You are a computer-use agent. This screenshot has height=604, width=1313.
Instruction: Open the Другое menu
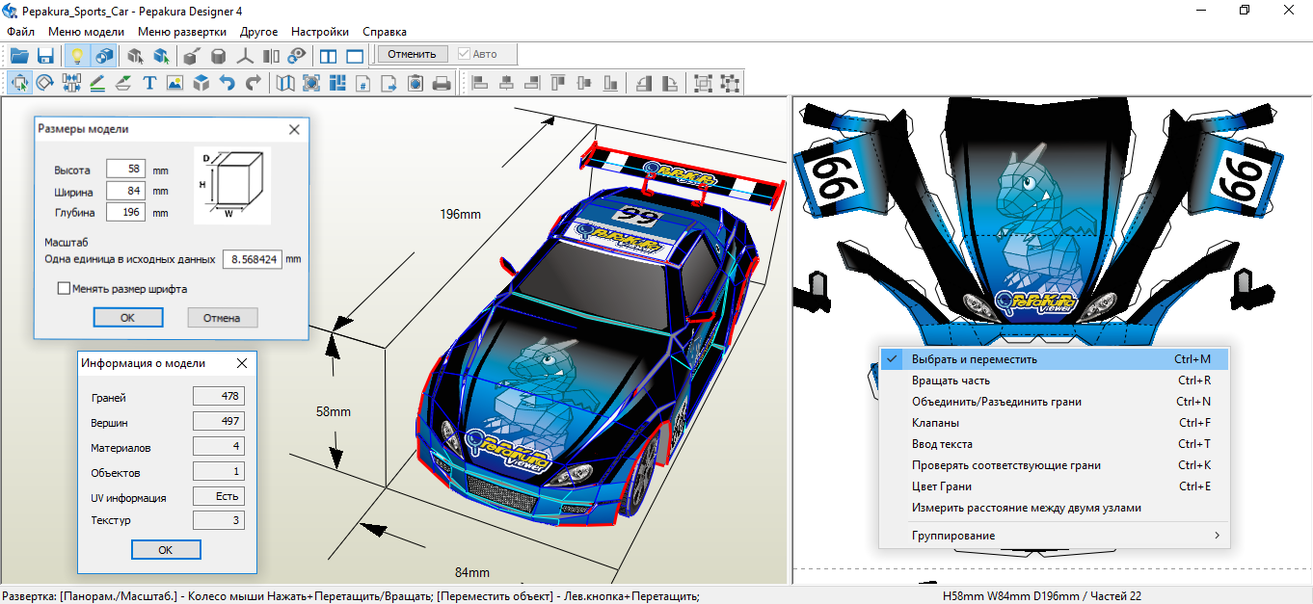pos(259,32)
